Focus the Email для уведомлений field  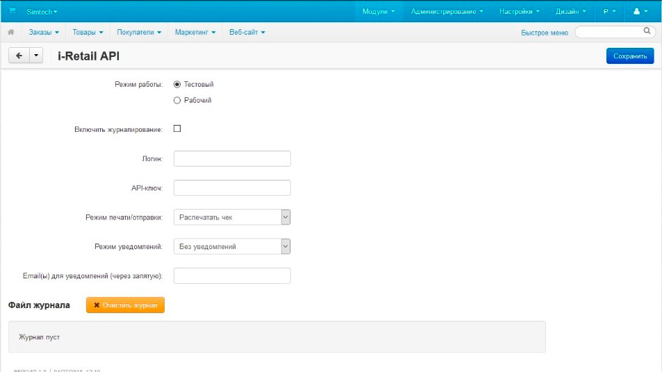pos(232,276)
